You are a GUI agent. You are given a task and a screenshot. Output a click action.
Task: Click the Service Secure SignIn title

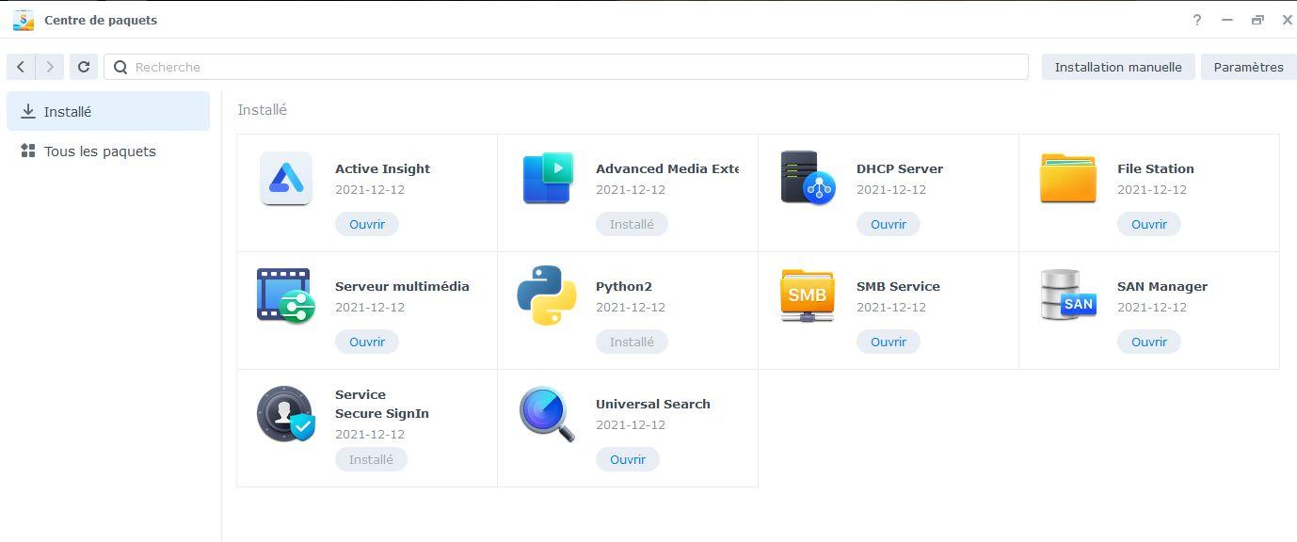click(382, 404)
